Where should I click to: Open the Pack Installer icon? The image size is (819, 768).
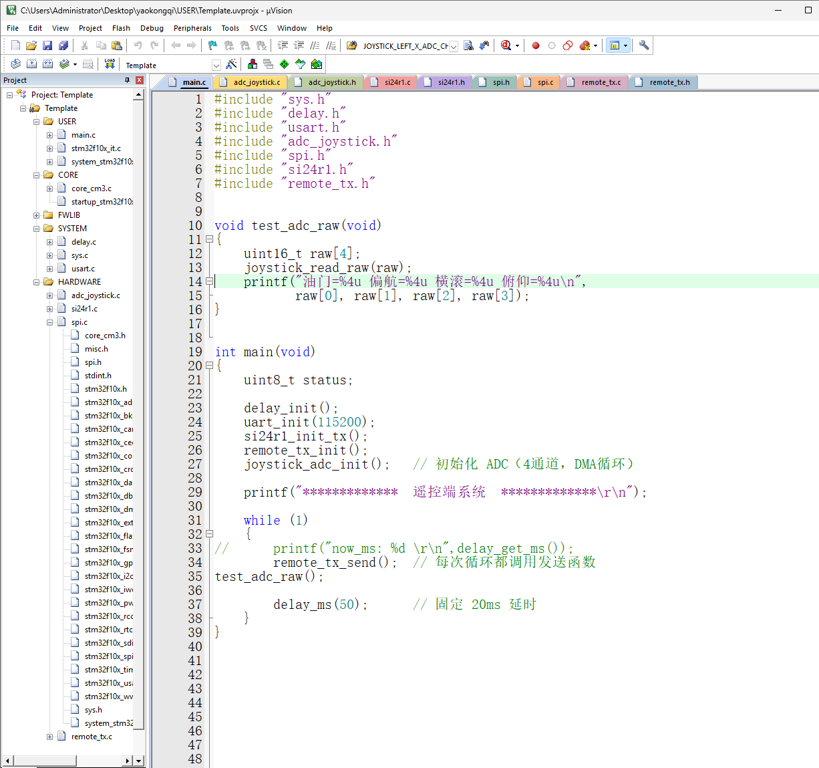pyautogui.click(x=317, y=64)
